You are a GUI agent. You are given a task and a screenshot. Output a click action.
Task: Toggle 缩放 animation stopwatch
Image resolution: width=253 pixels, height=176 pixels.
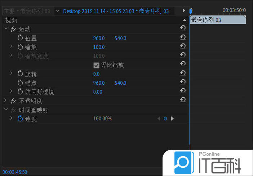[20, 47]
